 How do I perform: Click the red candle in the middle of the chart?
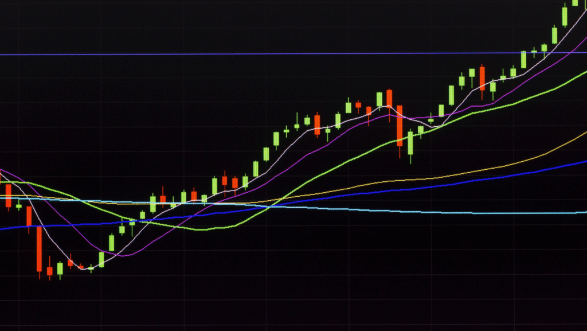(x=317, y=124)
